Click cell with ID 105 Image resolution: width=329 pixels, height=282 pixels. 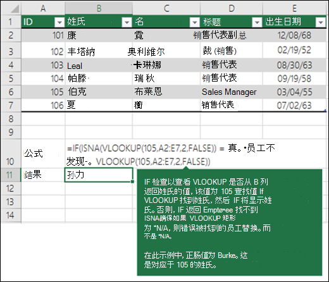43,92
